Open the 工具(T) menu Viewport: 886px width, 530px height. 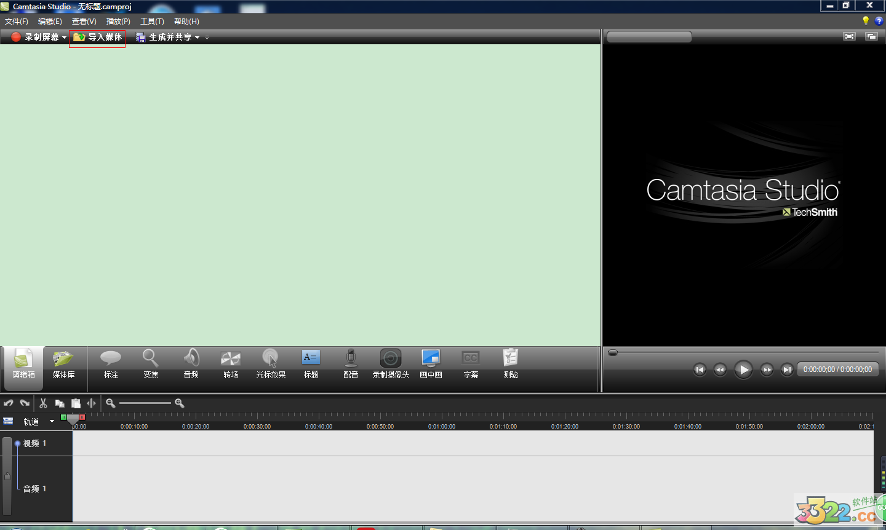coord(152,22)
